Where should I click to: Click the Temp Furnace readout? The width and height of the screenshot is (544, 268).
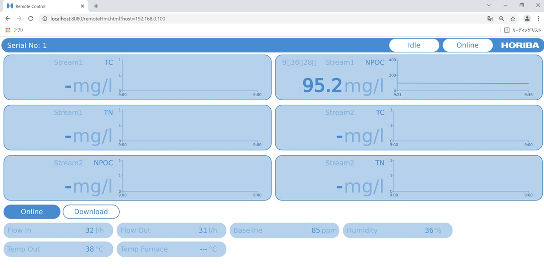(x=171, y=249)
